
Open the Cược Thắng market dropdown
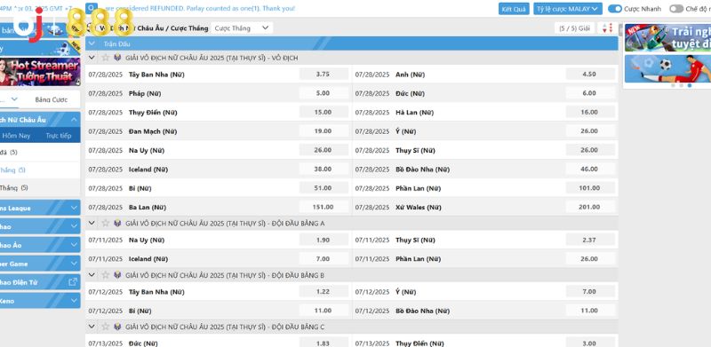(x=242, y=28)
